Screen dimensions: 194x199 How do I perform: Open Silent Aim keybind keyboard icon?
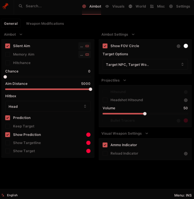[x=87, y=46]
